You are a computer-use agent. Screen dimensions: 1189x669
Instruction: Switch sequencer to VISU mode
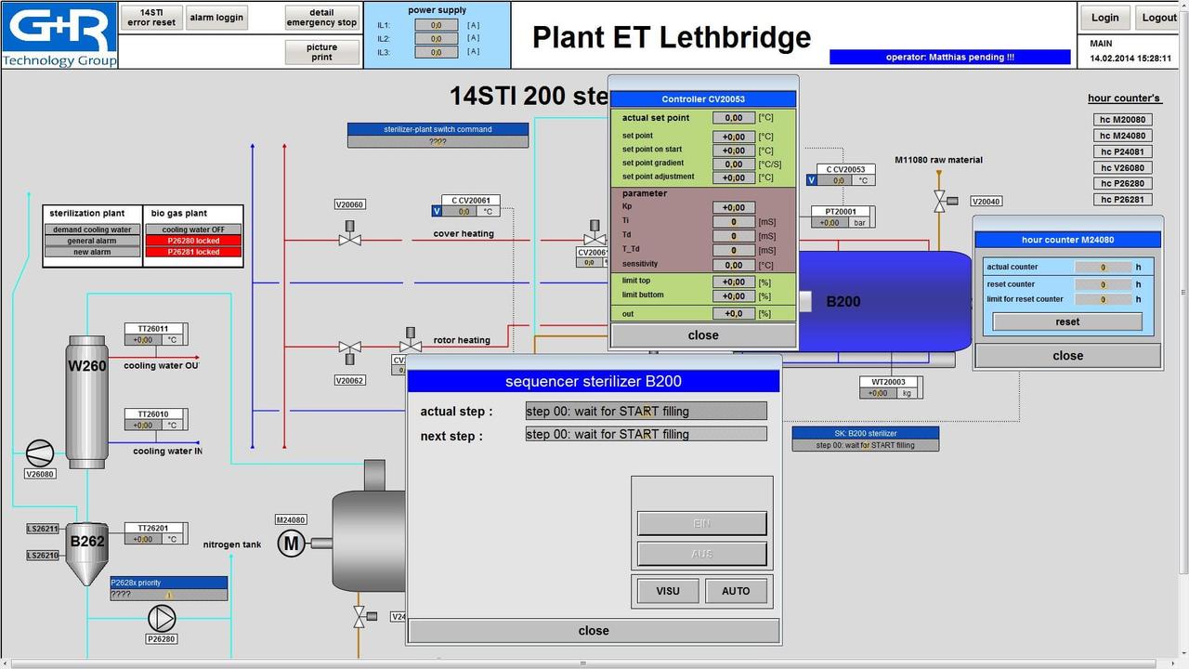pyautogui.click(x=668, y=591)
